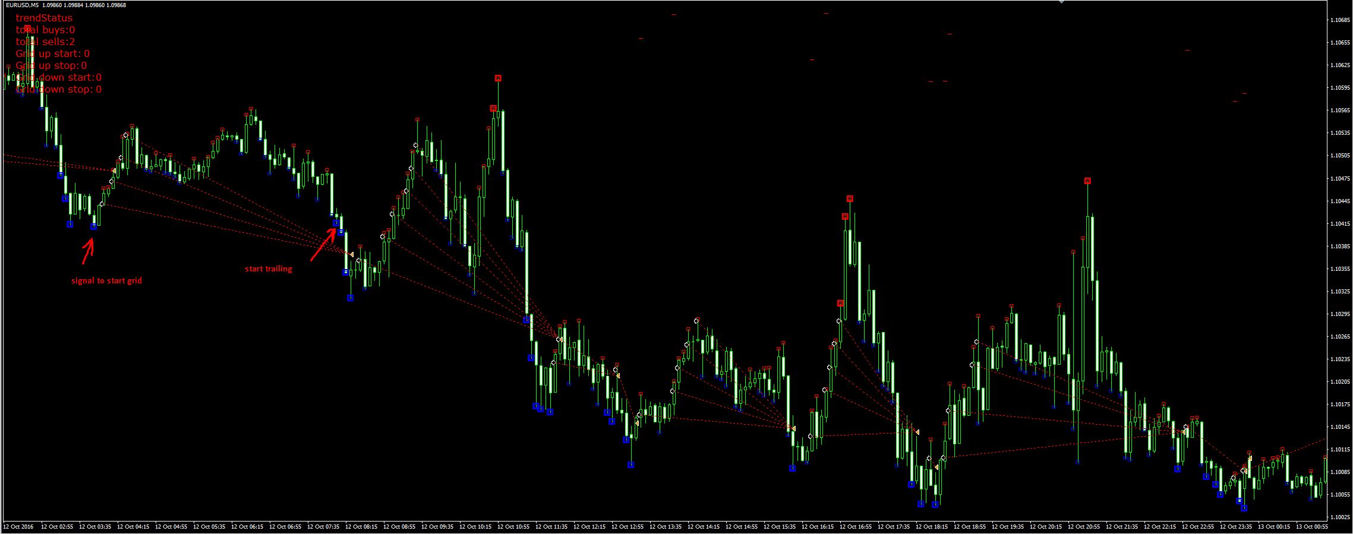Click price level 1.10505 on price axis
The image size is (1353, 534).
(1339, 156)
